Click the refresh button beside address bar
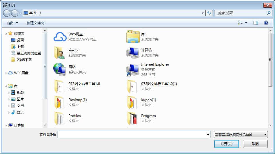Image resolution: width=275 pixels, height=154 pixels. click(209, 13)
